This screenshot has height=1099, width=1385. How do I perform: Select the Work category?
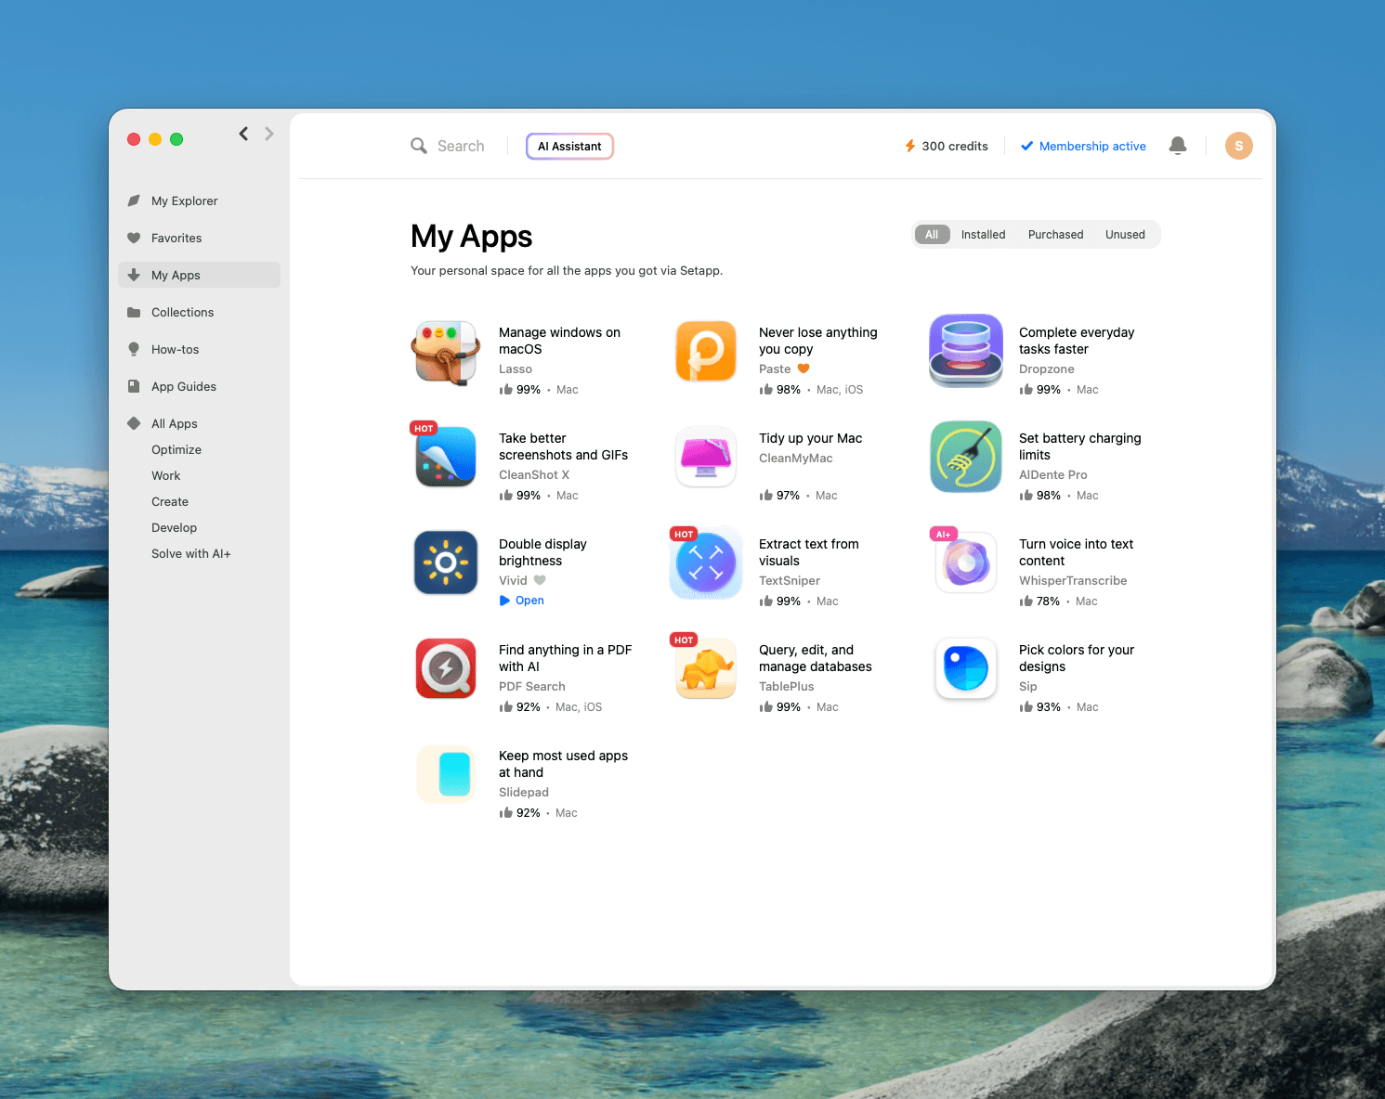tap(166, 475)
